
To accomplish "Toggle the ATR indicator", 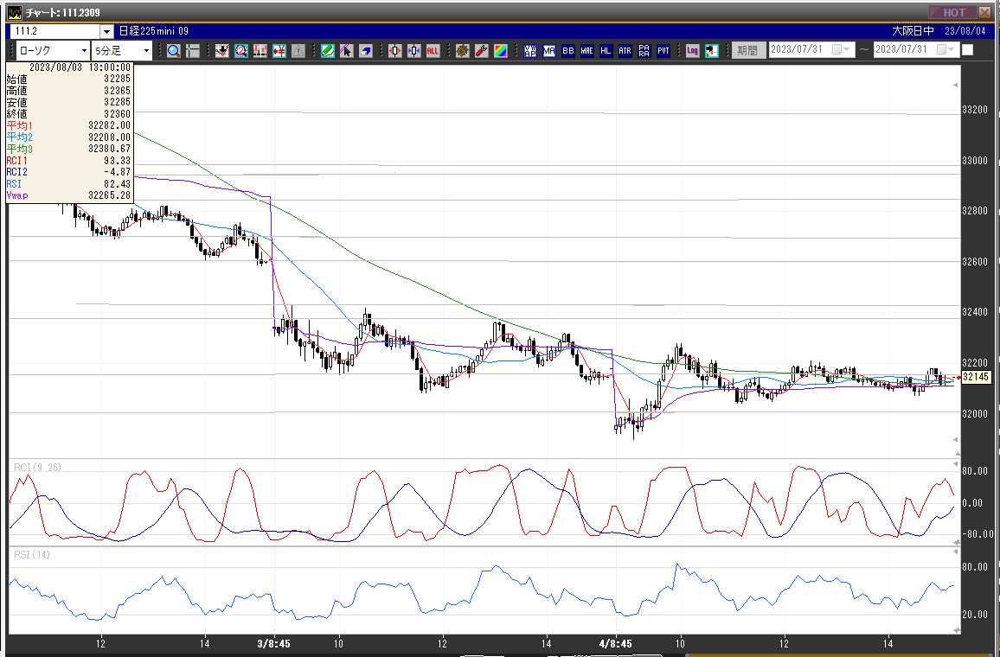I will (x=625, y=51).
